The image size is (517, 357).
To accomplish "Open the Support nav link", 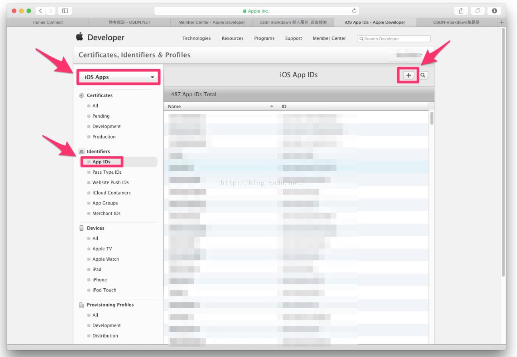I will (294, 38).
